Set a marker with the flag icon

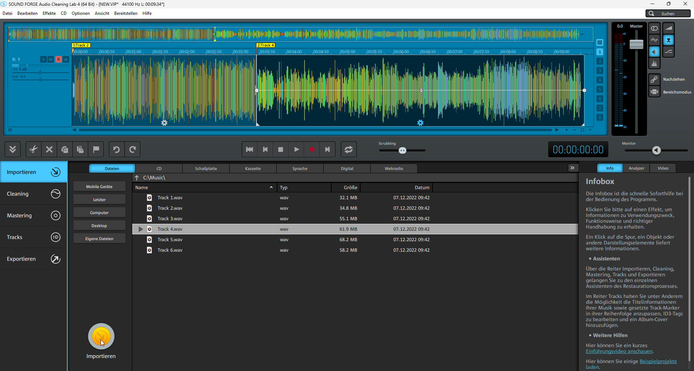(96, 149)
